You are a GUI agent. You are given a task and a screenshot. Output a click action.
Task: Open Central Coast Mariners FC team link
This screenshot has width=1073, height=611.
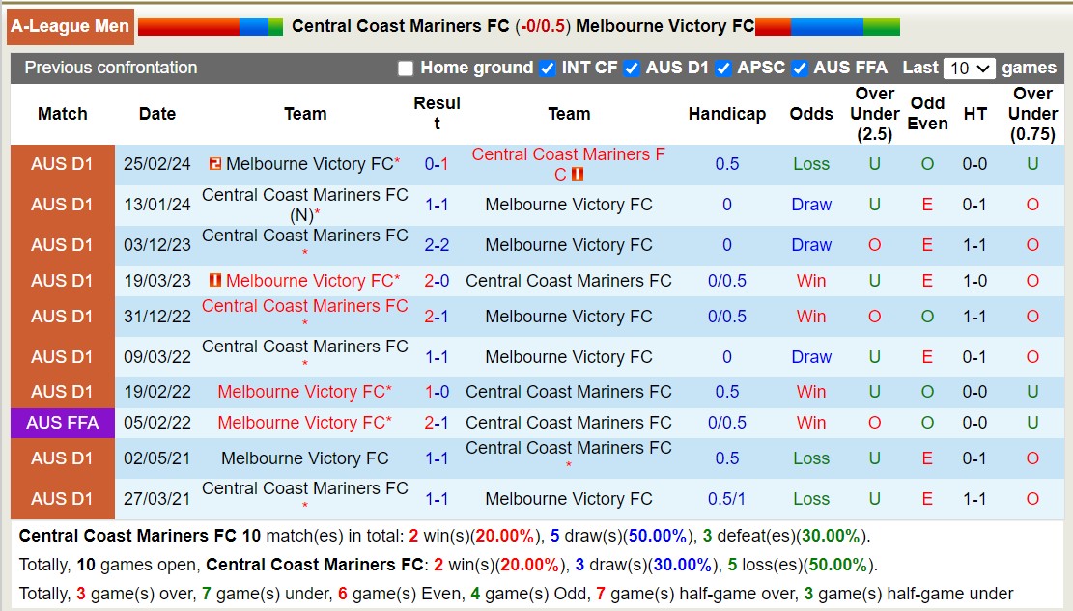[568, 155]
